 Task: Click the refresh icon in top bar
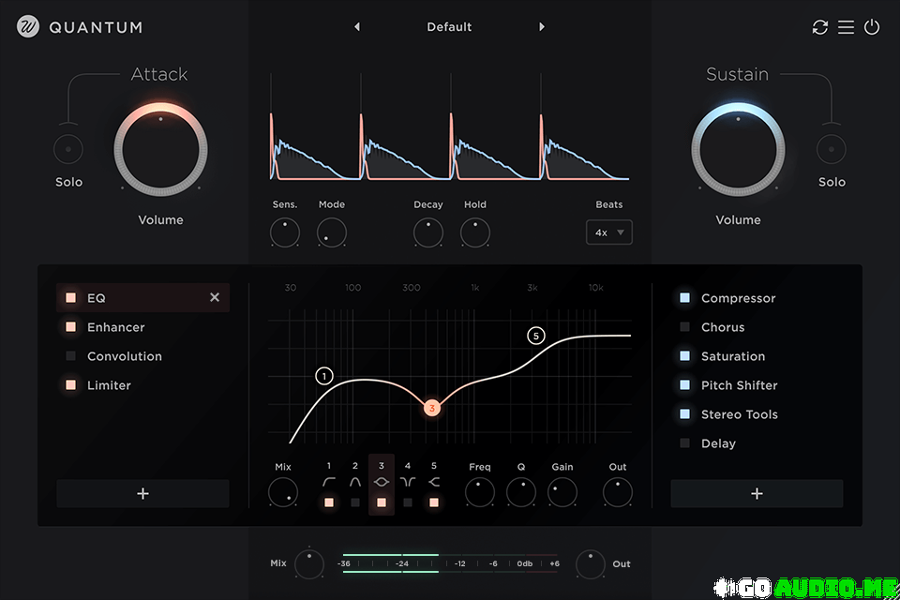(x=820, y=27)
